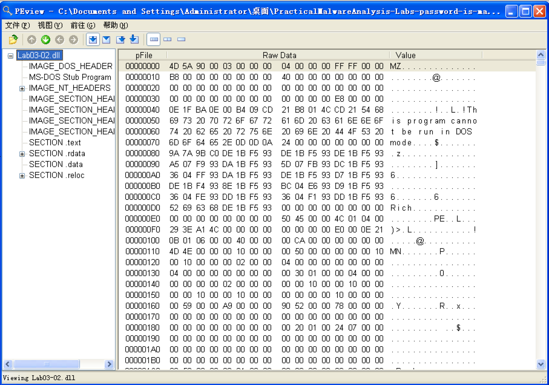The height and width of the screenshot is (385, 549).
Task: Click the grey forward arrow toolbar icon
Action: point(74,40)
